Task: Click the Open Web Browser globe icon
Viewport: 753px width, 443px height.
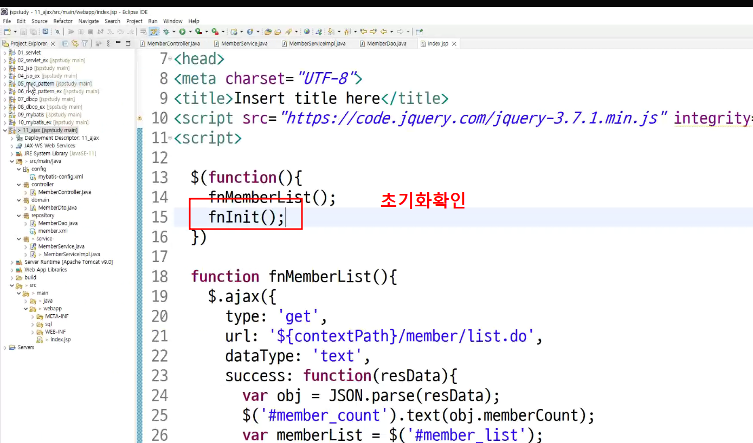Action: click(x=307, y=31)
